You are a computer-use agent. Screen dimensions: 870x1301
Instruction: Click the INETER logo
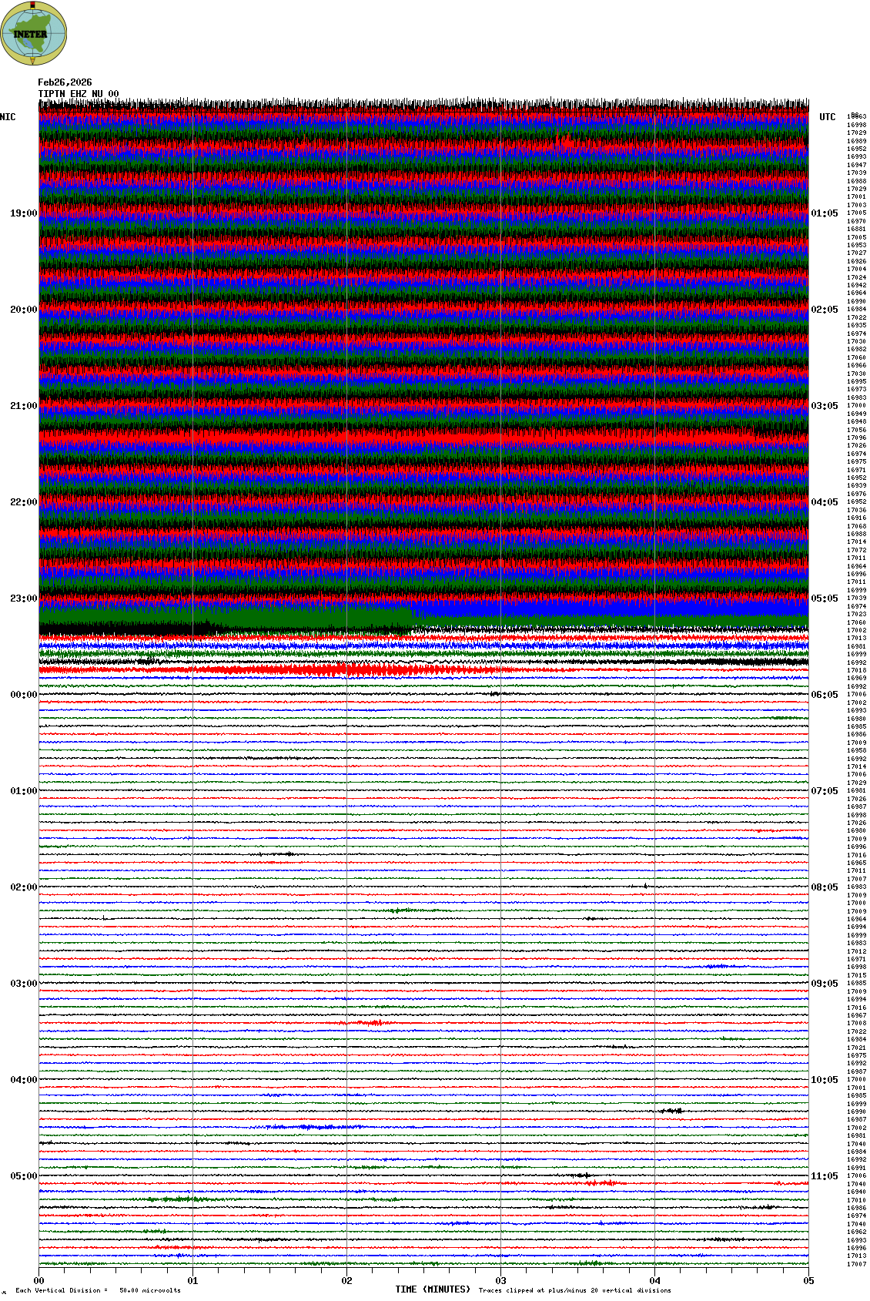click(x=34, y=33)
